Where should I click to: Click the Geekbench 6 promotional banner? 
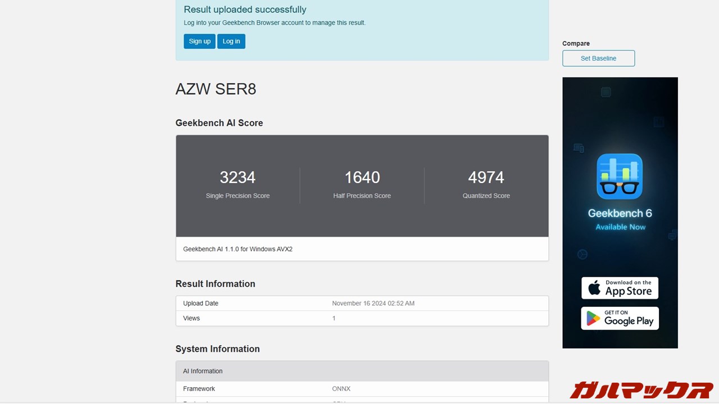click(x=620, y=213)
